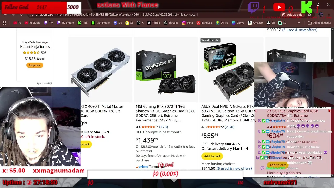Open the Threads bookmark
Screen dimensions: 334x188
(171, 23)
